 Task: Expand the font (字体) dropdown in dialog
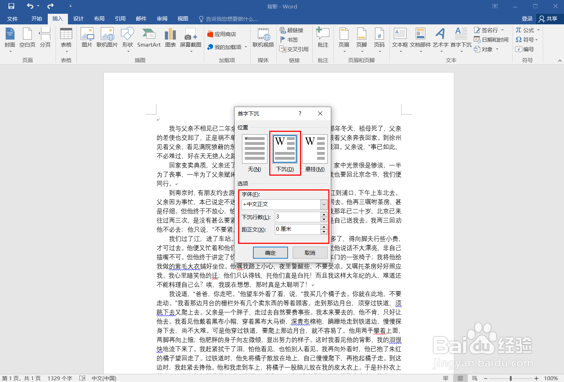point(324,204)
